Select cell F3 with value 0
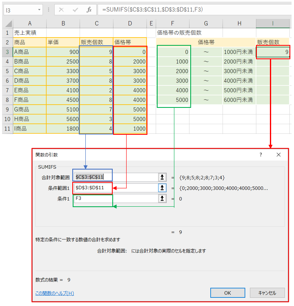The width and height of the screenshot is (294, 306). coord(174,52)
